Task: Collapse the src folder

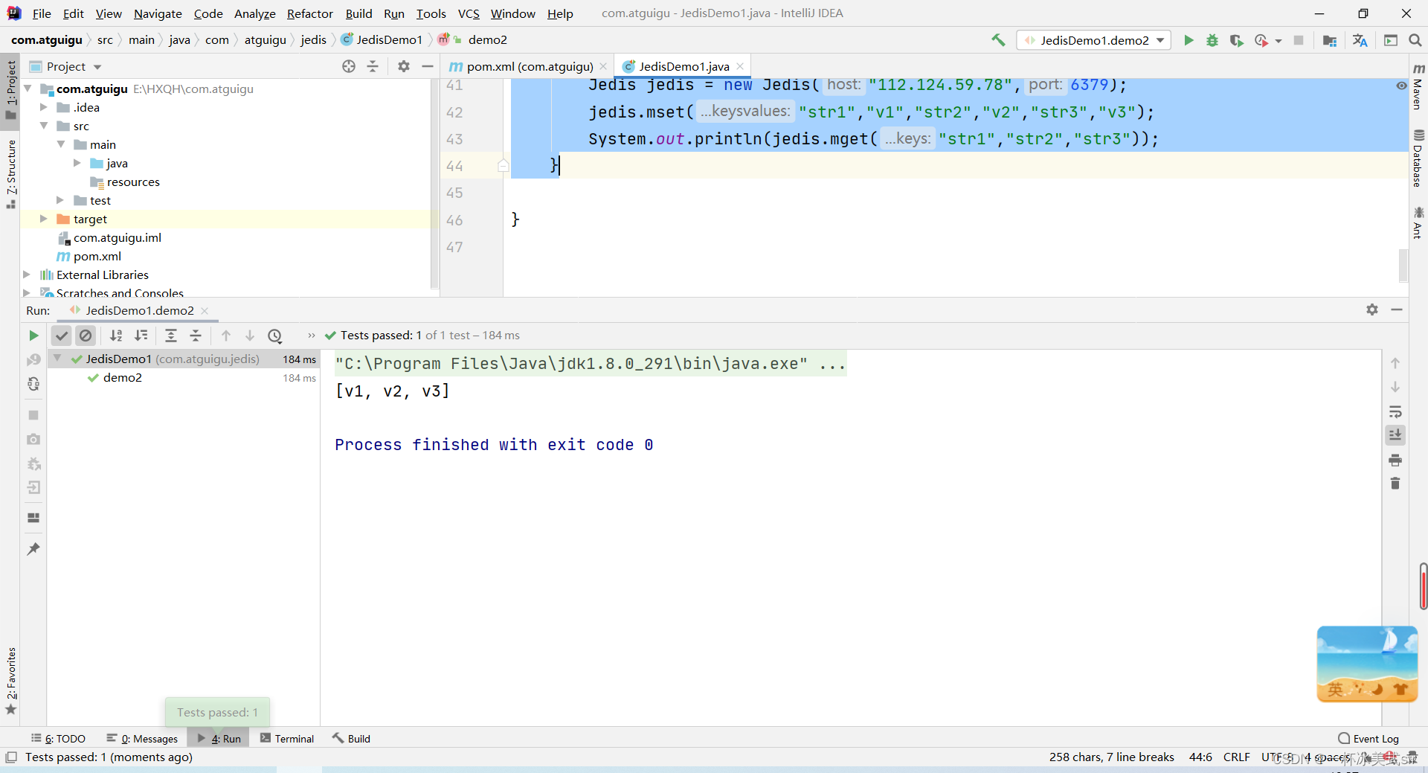Action: point(44,126)
